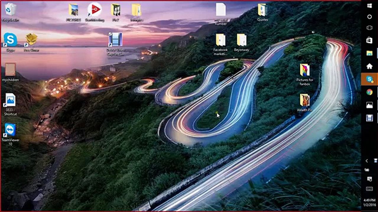Image resolution: width=378 pixels, height=212 pixels.
Task: Open the 3833 - Shortcut image file
Action: [10, 105]
